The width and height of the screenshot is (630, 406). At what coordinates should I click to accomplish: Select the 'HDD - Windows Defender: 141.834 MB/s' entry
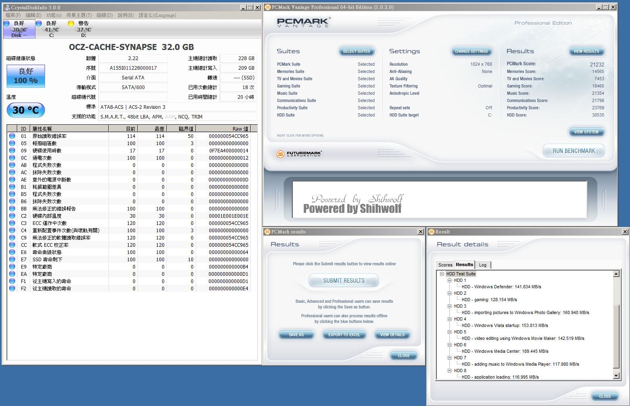click(x=501, y=287)
